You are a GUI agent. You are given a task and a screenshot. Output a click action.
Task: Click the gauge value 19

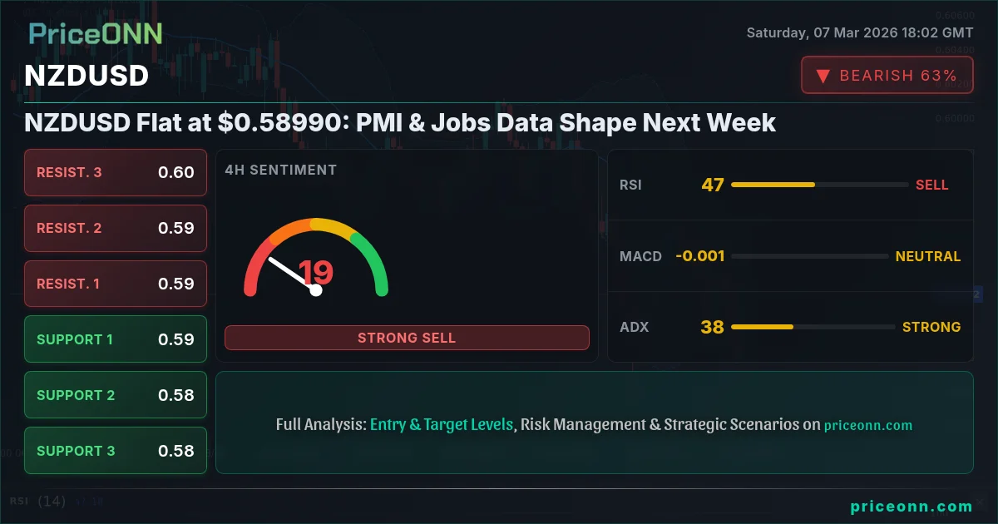[x=316, y=273]
